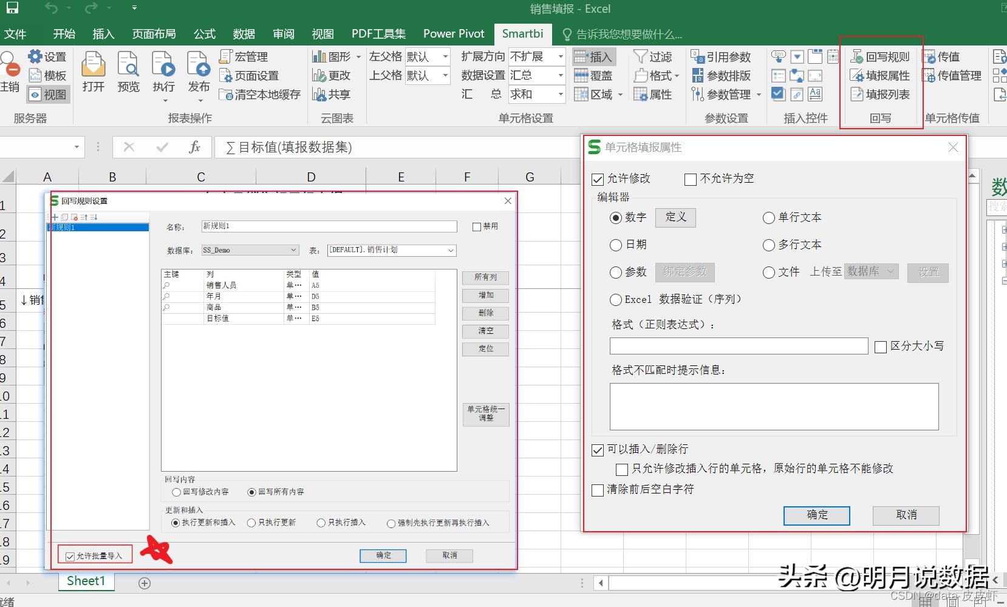The width and height of the screenshot is (1007, 607).
Task: Click the 覆盖 overwrite cell button
Action: pyautogui.click(x=593, y=75)
